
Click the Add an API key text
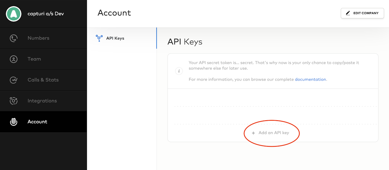[274, 133]
